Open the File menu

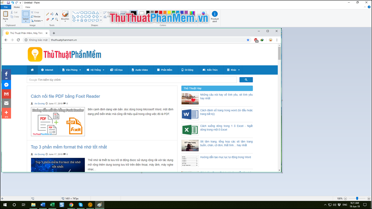[x=6, y=7]
